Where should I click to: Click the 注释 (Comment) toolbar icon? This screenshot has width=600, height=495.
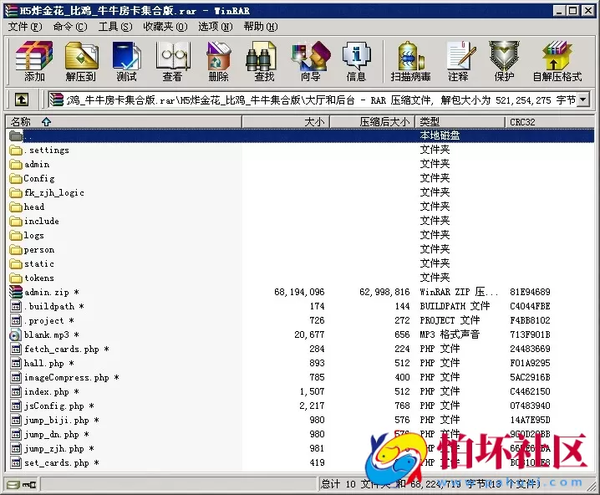coord(459,61)
